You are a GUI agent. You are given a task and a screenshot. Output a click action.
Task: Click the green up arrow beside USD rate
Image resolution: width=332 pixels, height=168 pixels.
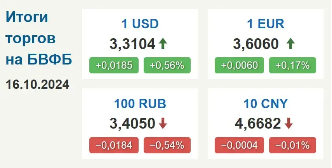(x=163, y=44)
